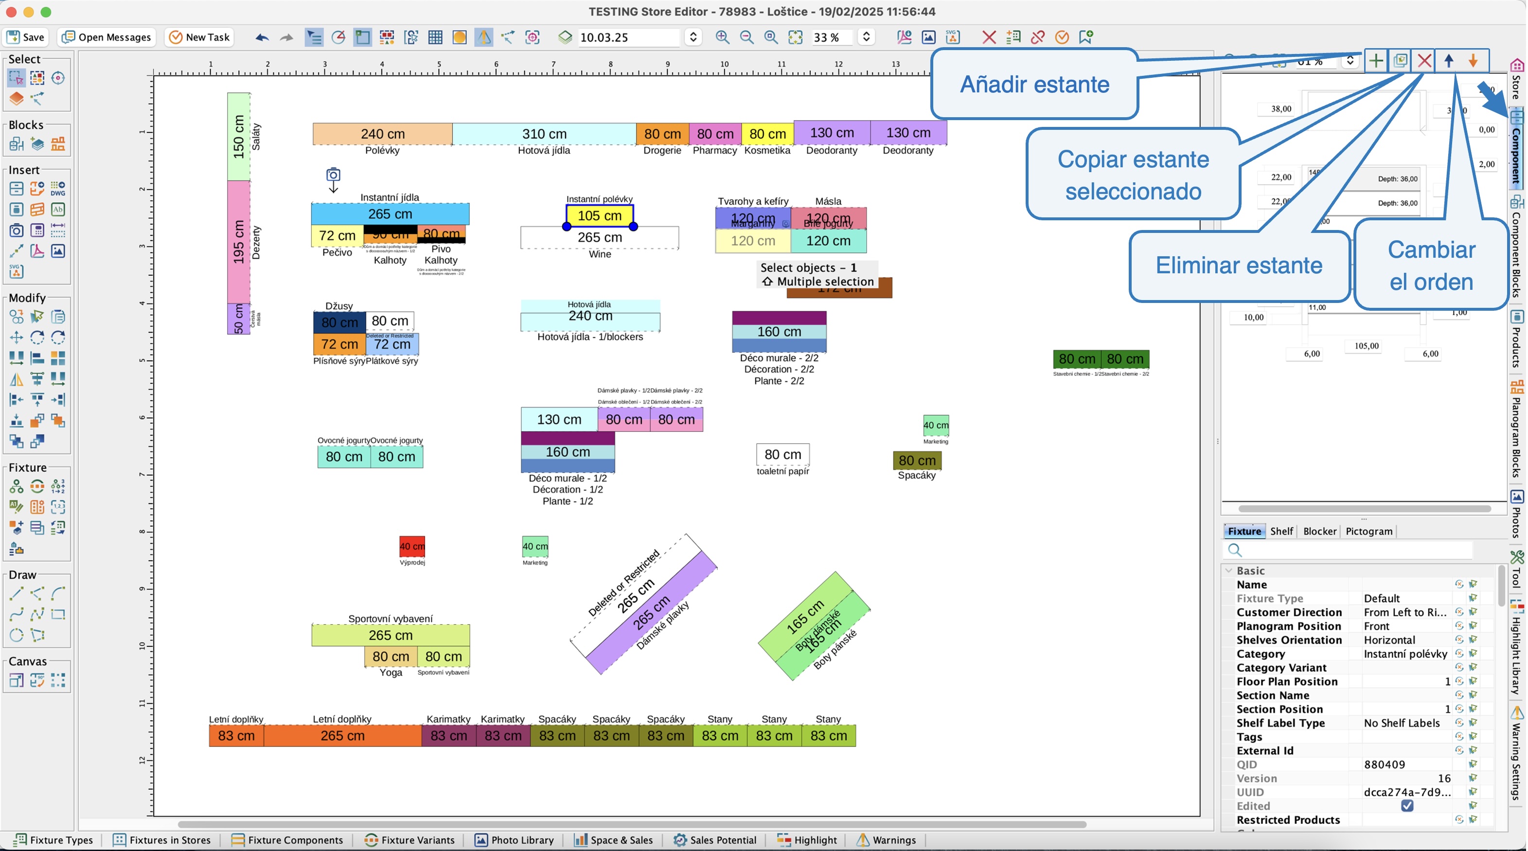Redo the last undone action

point(286,37)
